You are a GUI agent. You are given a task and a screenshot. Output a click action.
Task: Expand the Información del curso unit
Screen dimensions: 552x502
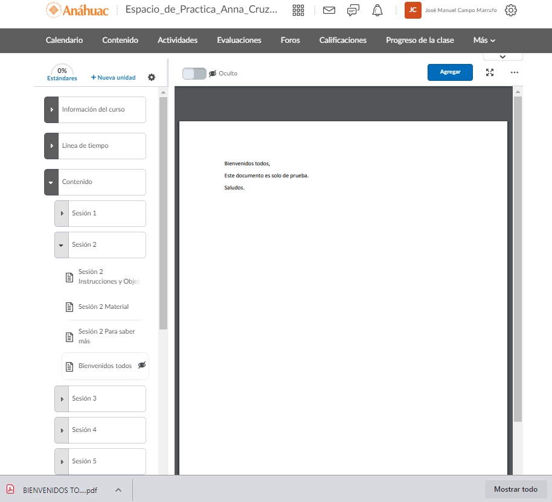point(51,110)
